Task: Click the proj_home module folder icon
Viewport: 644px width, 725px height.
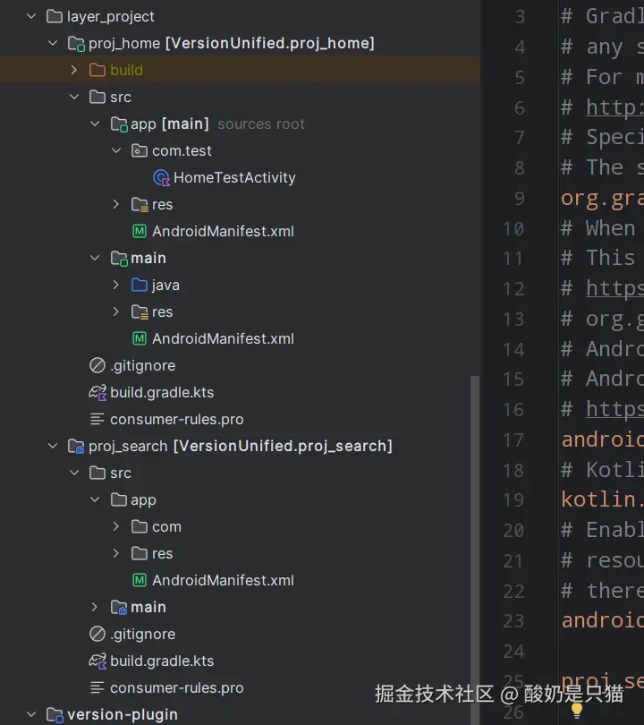Action: 76,44
